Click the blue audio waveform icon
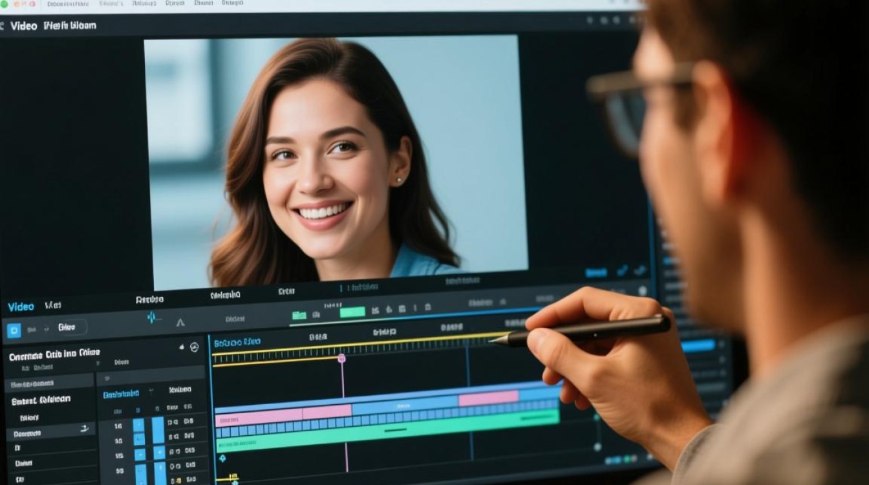The height and width of the screenshot is (485, 869). click(x=153, y=318)
